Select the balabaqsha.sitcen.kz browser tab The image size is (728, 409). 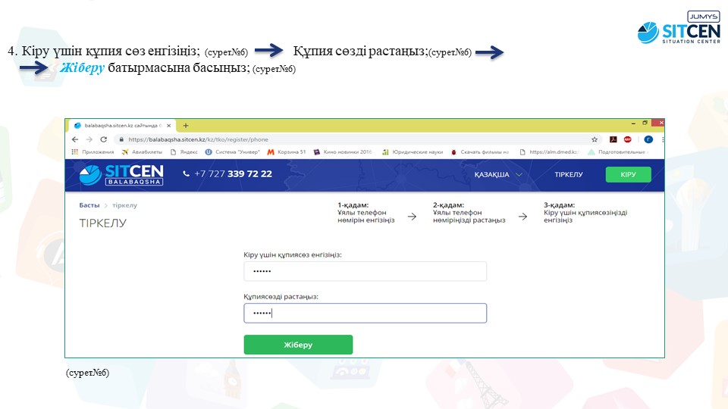121,125
